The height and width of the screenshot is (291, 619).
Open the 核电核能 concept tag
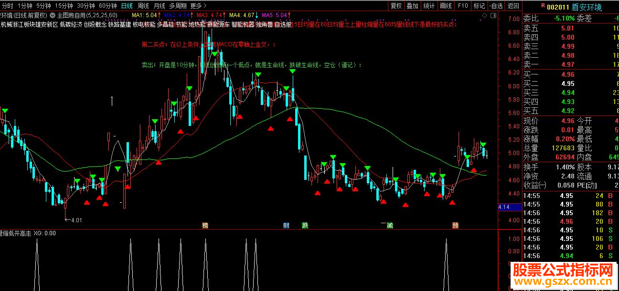pyautogui.click(x=144, y=24)
